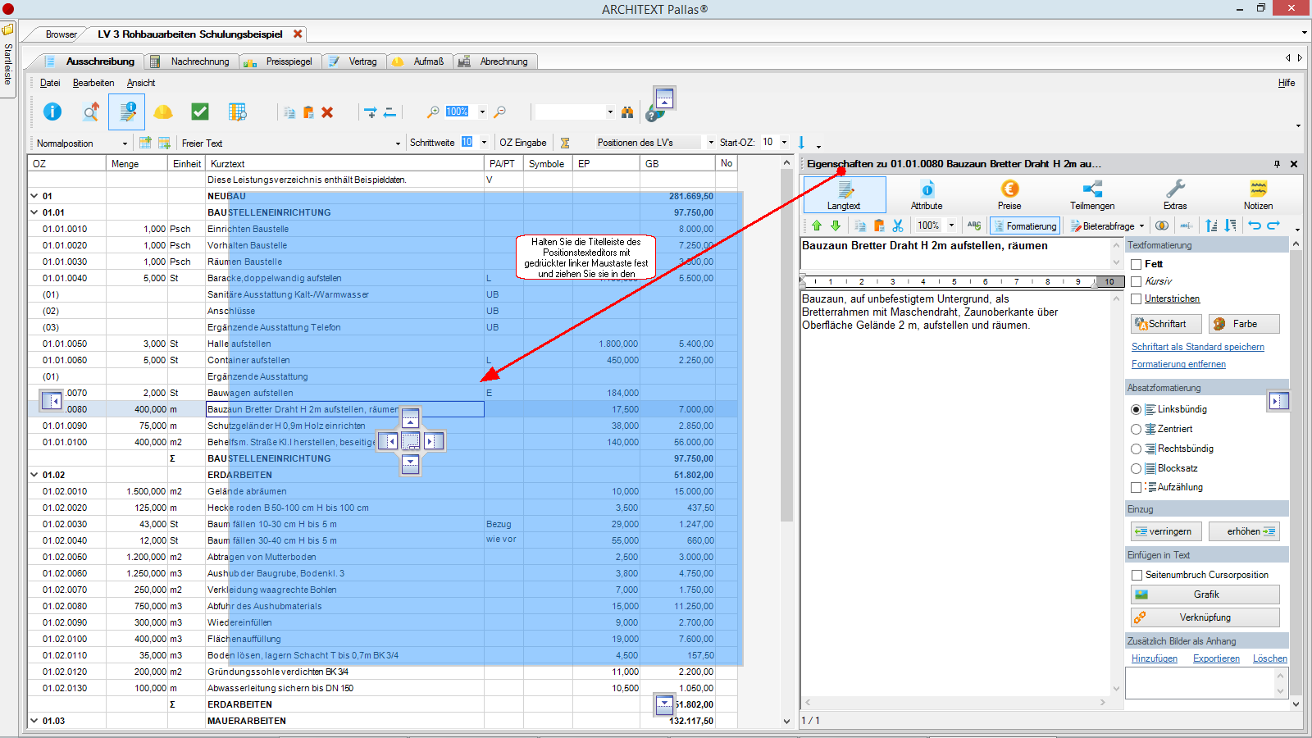
Task: Click the red X delete icon in main toolbar
Action: click(x=327, y=112)
